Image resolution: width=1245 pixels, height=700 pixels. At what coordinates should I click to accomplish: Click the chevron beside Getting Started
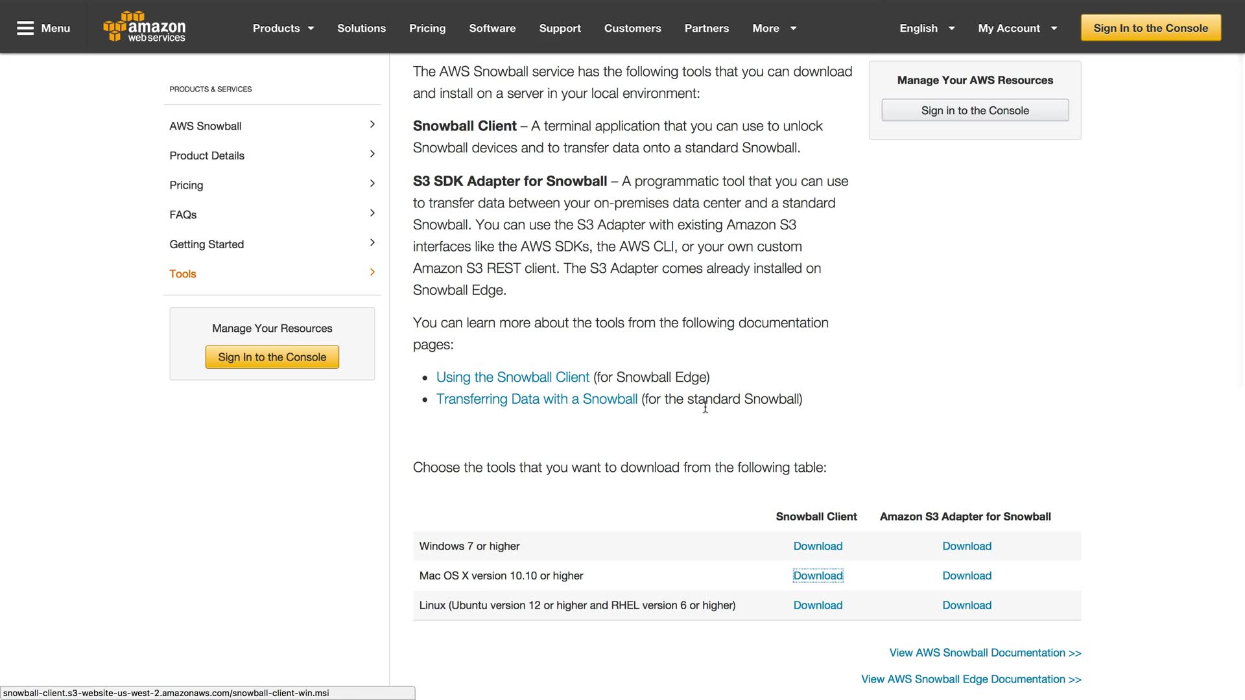372,242
